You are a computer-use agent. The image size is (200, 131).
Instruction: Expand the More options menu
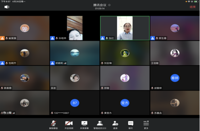click(x=146, y=125)
